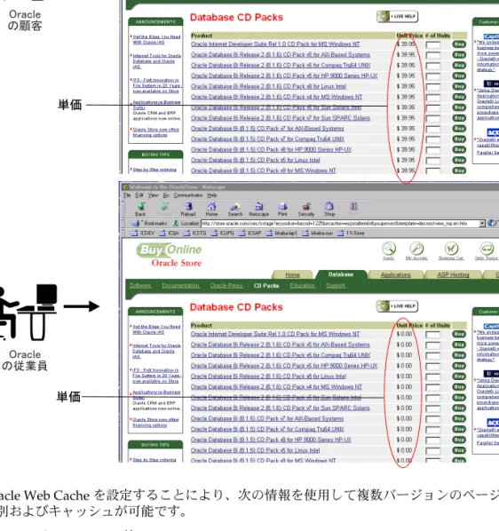Image resolution: width=499 pixels, height=531 pixels.
Task: Click the Home icon in the Netscape toolbar
Action: point(211,207)
